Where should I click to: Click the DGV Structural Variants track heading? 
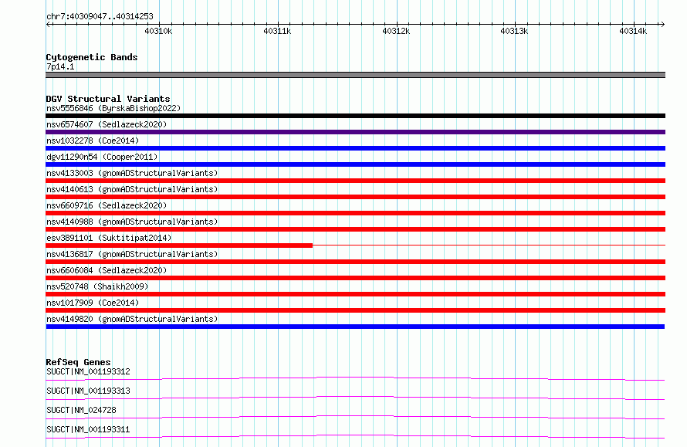pos(108,99)
